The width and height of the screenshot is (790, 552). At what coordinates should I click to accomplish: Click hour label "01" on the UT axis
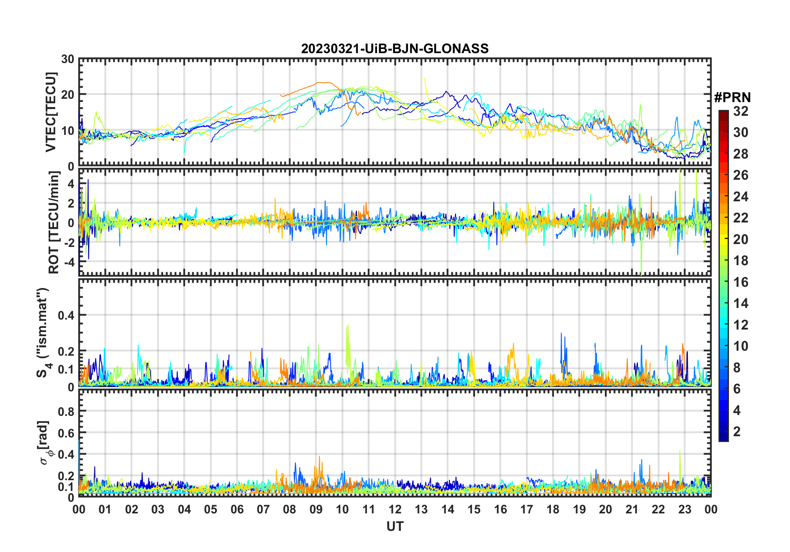[x=105, y=509]
